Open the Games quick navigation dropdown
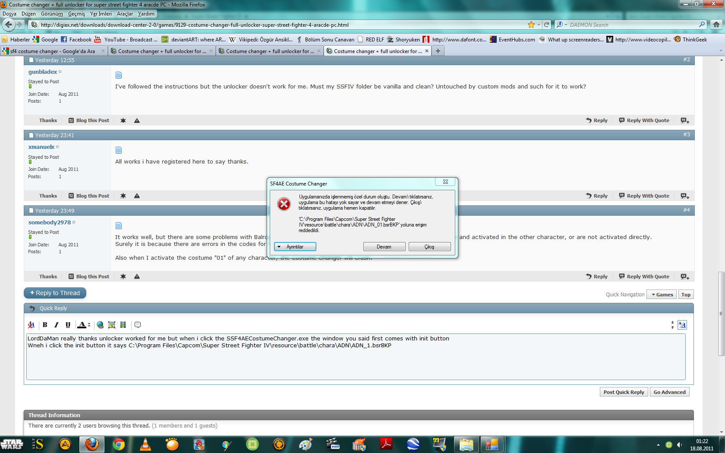This screenshot has width=725, height=453. point(662,295)
